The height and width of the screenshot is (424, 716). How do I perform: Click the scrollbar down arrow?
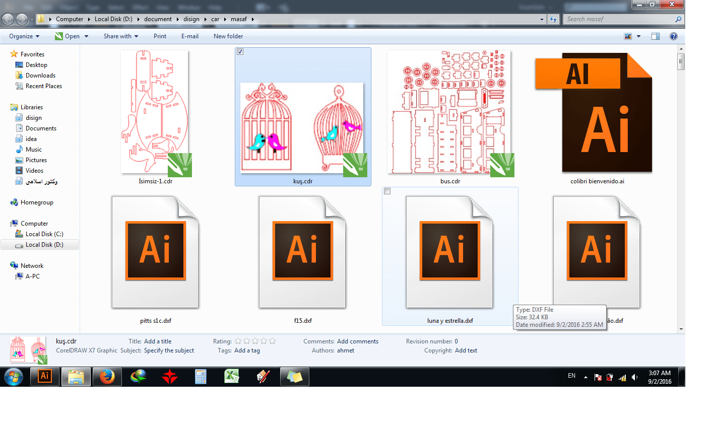(681, 329)
